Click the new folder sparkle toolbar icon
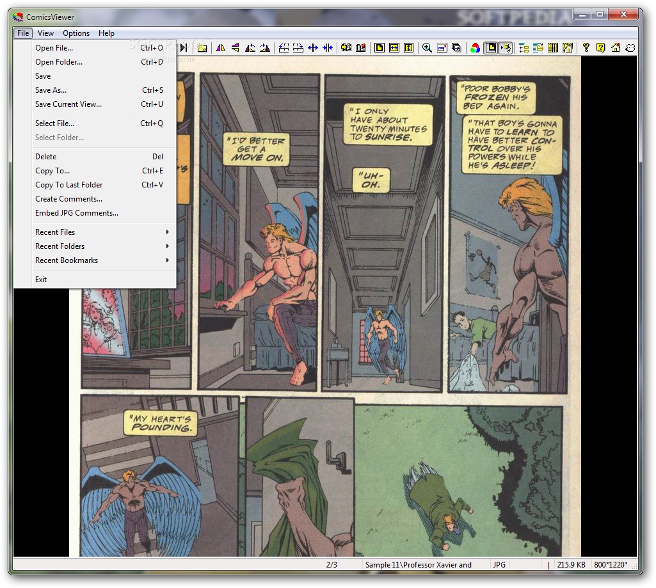Image resolution: width=656 pixels, height=588 pixels. pyautogui.click(x=202, y=48)
